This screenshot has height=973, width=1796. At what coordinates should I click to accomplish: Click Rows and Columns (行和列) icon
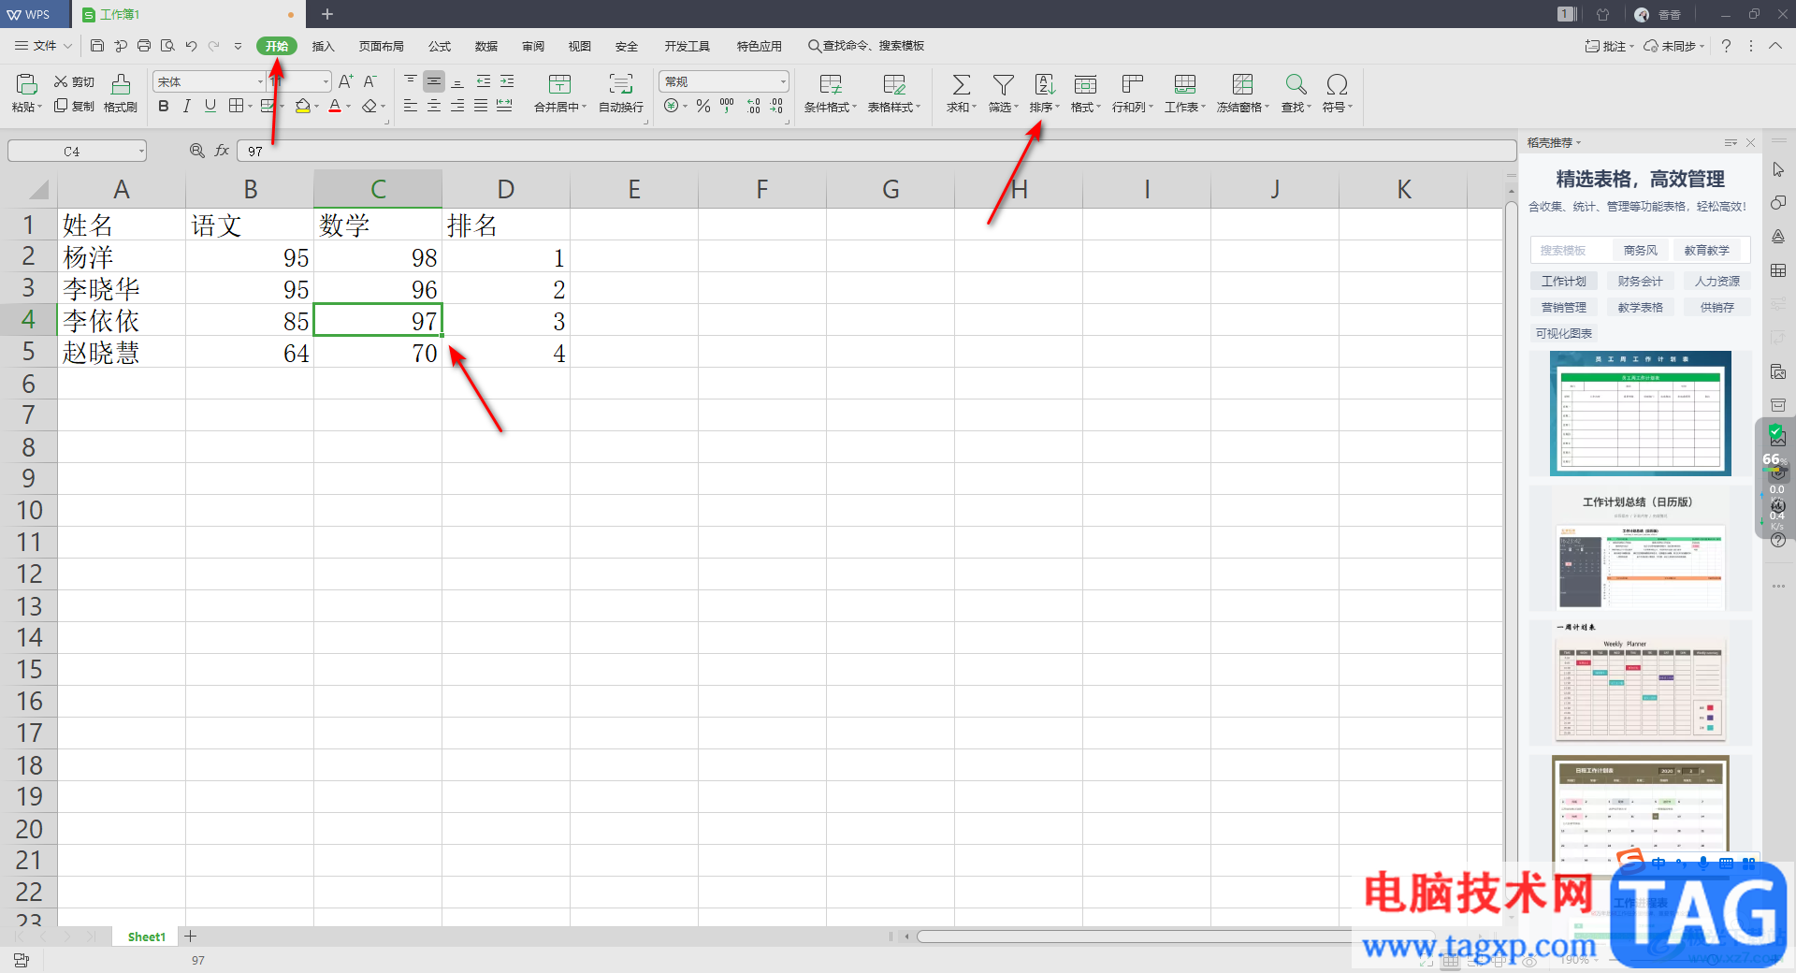1133,85
